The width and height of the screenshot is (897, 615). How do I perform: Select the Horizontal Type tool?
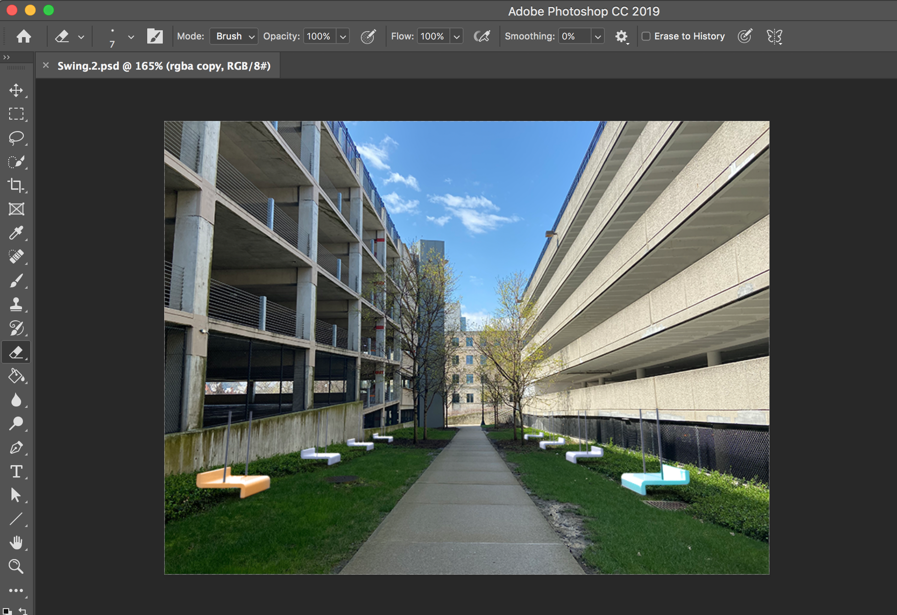(x=16, y=472)
